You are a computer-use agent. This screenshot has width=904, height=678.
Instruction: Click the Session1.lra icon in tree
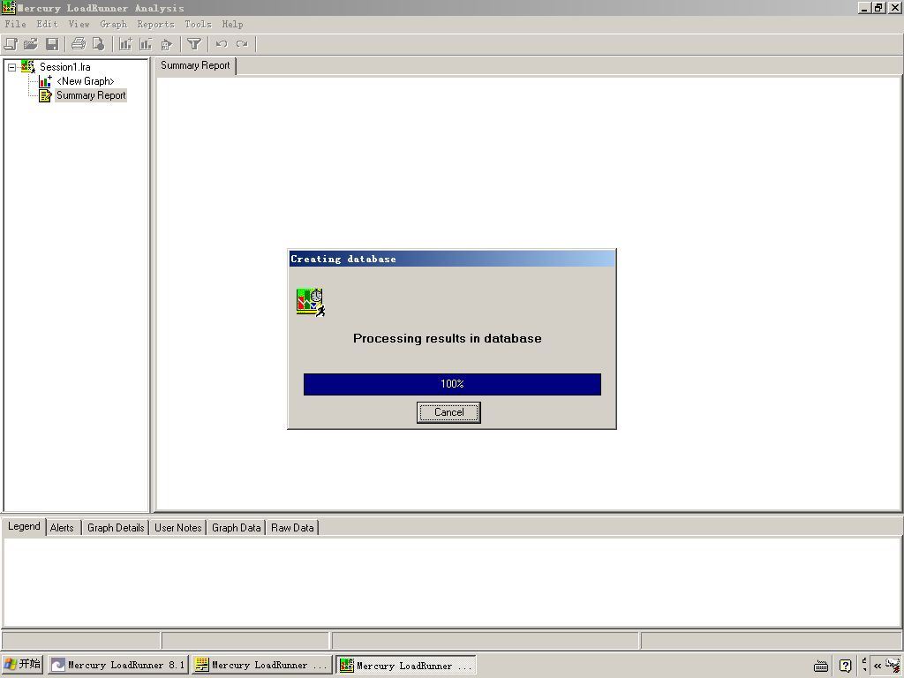point(27,66)
